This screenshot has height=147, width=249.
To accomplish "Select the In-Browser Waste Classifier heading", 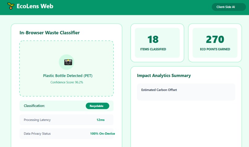I will 49,33.
